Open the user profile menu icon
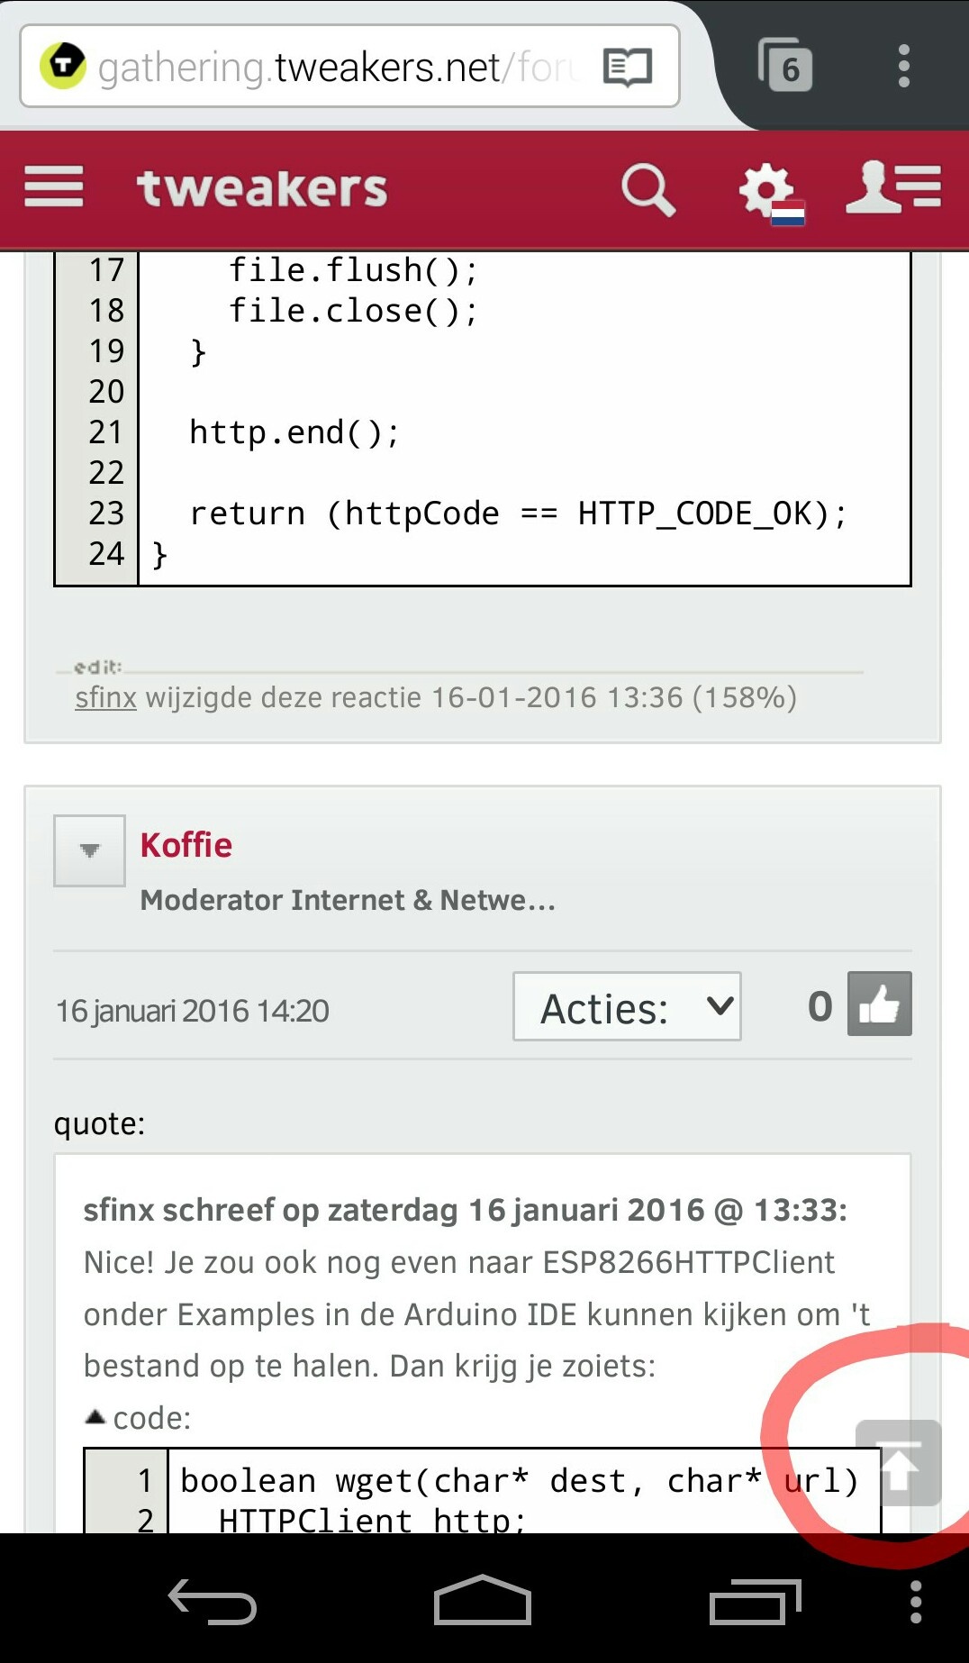The height and width of the screenshot is (1663, 969). 892,187
